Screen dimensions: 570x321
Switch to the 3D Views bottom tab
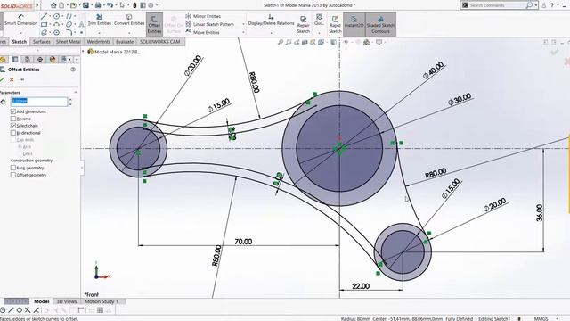(67, 301)
